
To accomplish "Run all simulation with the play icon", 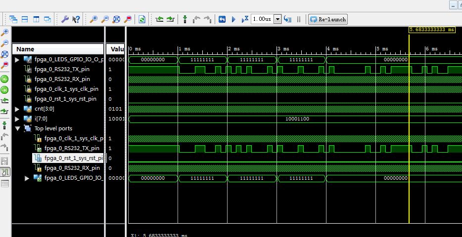I will click(x=233, y=19).
